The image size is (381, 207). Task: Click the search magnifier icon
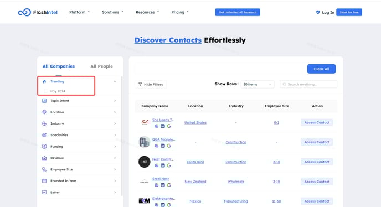(x=284, y=84)
